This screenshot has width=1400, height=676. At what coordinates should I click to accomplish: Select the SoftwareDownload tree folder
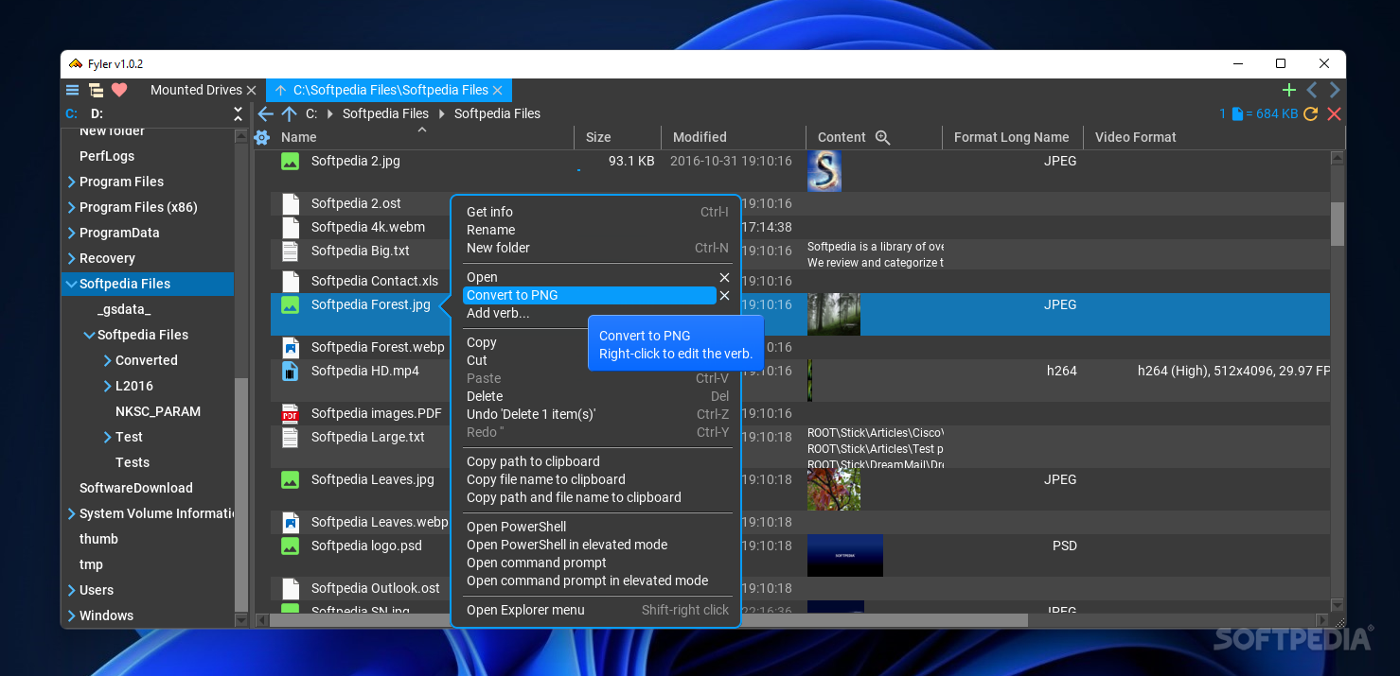[x=136, y=488]
